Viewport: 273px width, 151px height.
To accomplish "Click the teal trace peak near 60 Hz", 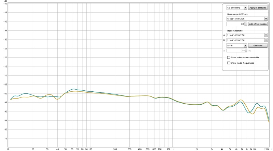I will pyautogui.click(x=73, y=89).
